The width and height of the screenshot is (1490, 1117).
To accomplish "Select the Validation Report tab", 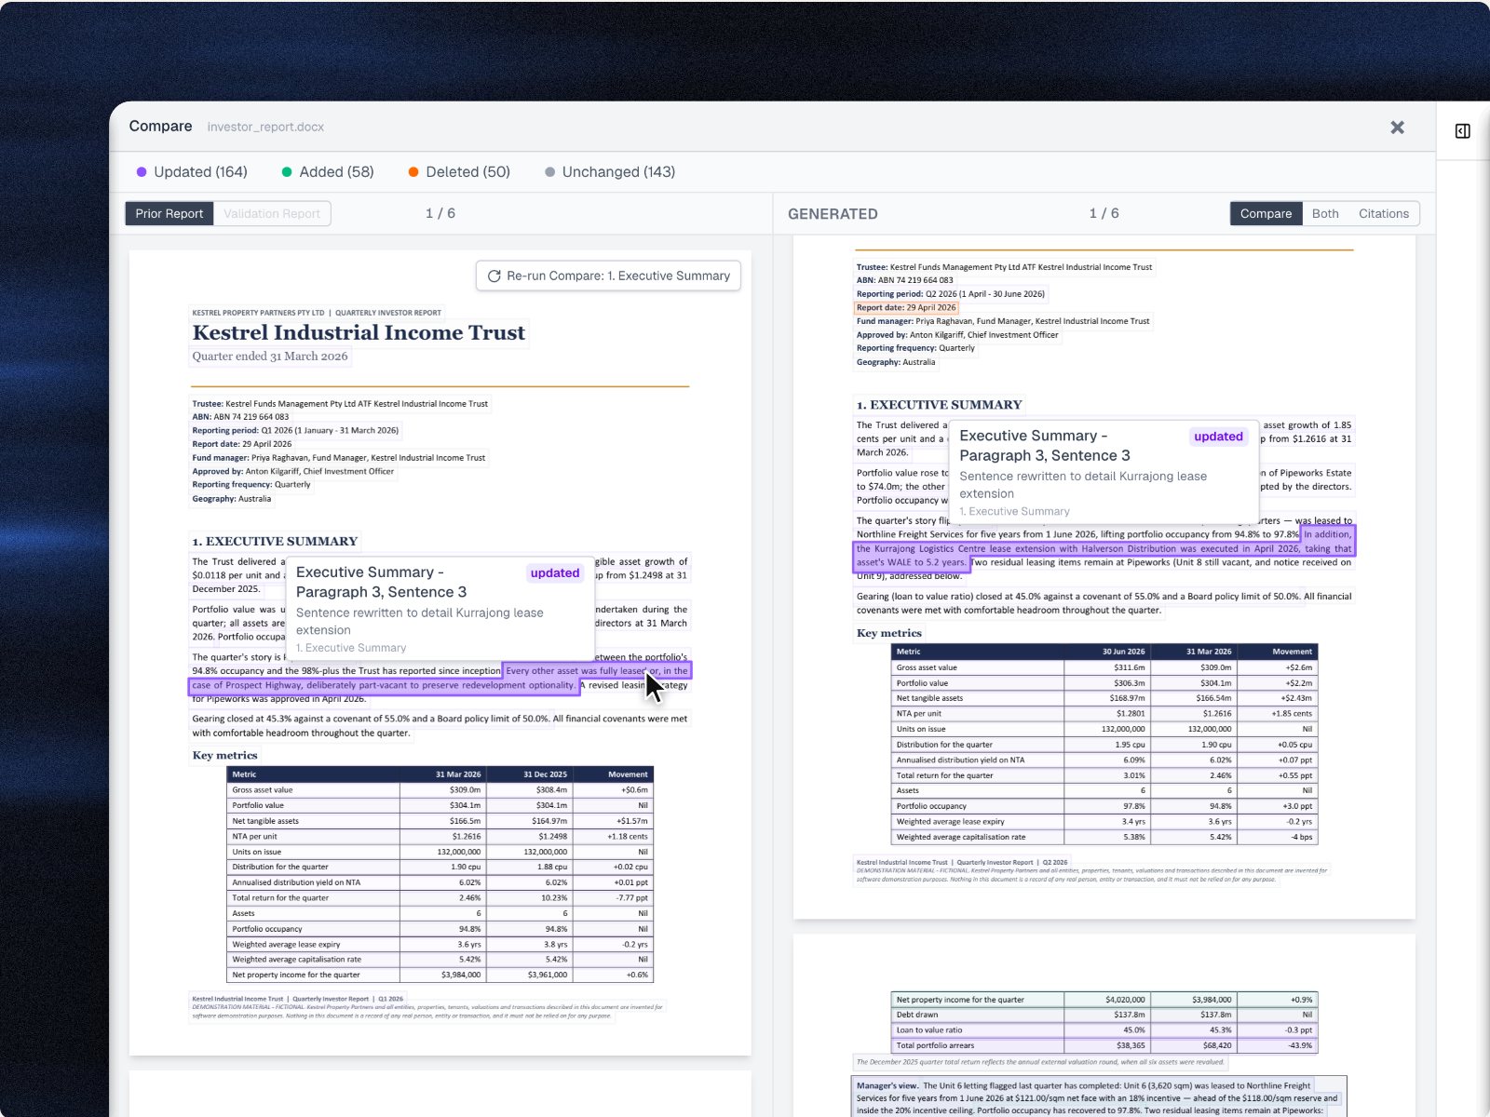I will click(x=272, y=213).
